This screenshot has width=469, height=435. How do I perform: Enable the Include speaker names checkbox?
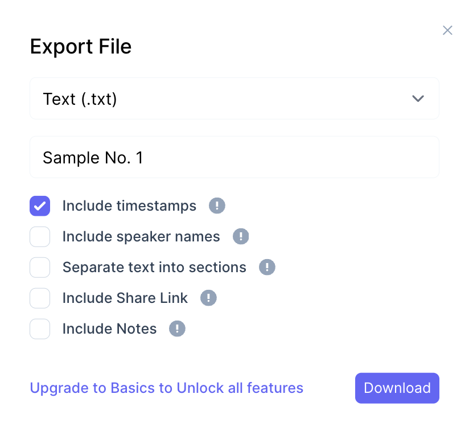pos(40,237)
